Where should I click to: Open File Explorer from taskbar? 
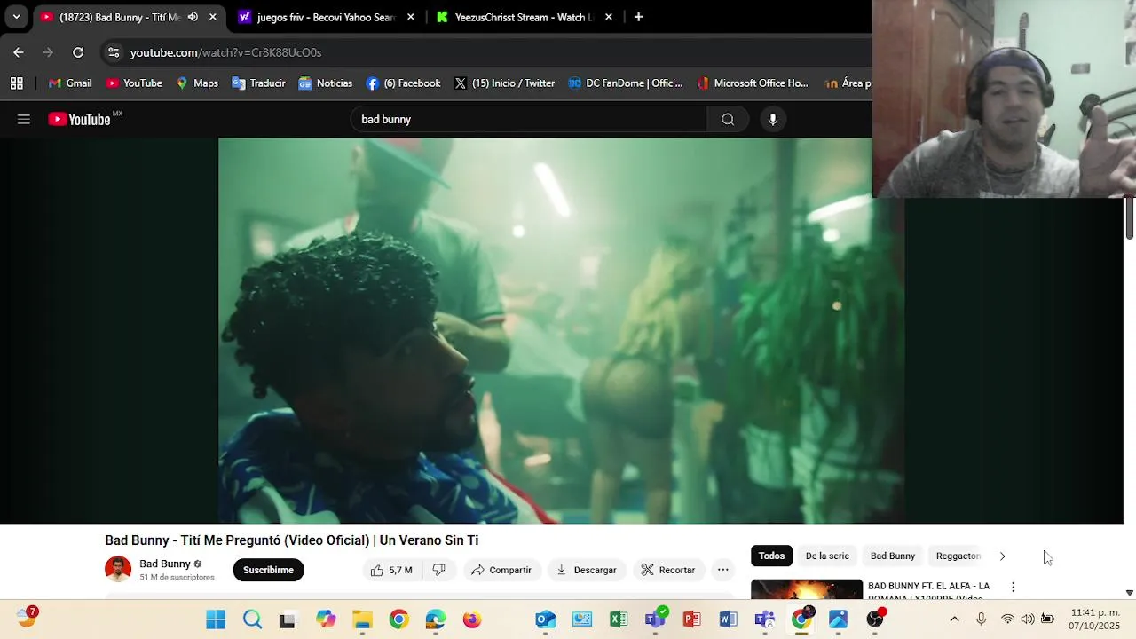click(x=362, y=619)
